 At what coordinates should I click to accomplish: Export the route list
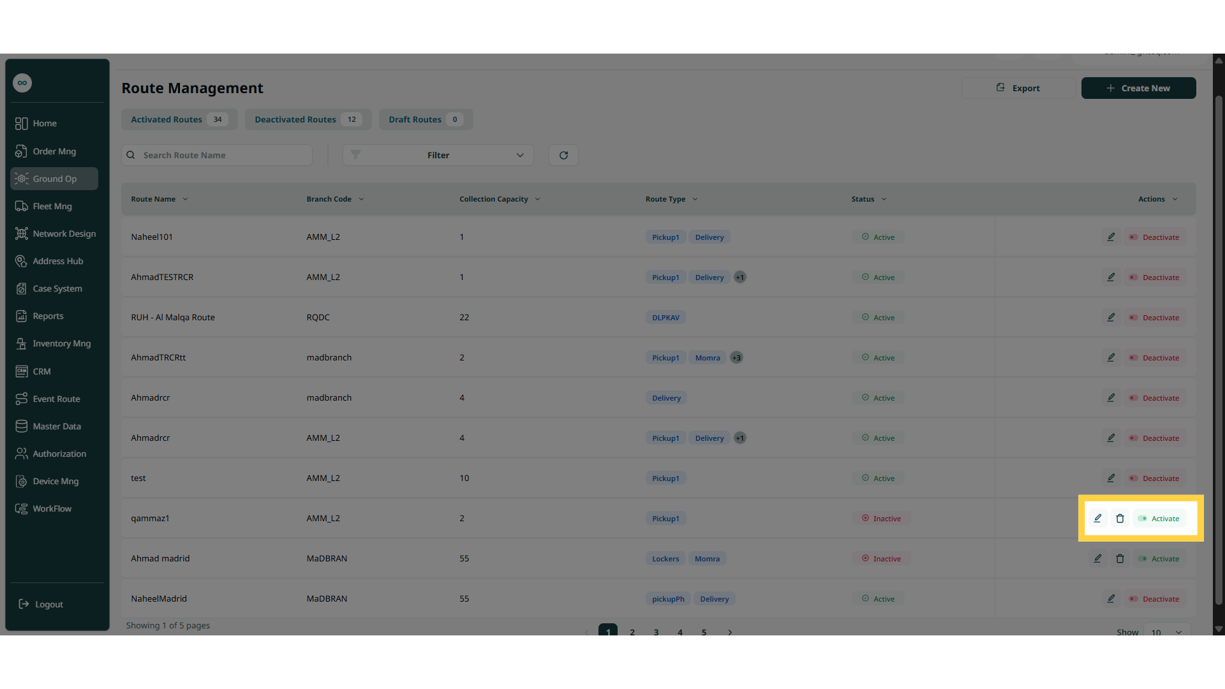(1018, 88)
